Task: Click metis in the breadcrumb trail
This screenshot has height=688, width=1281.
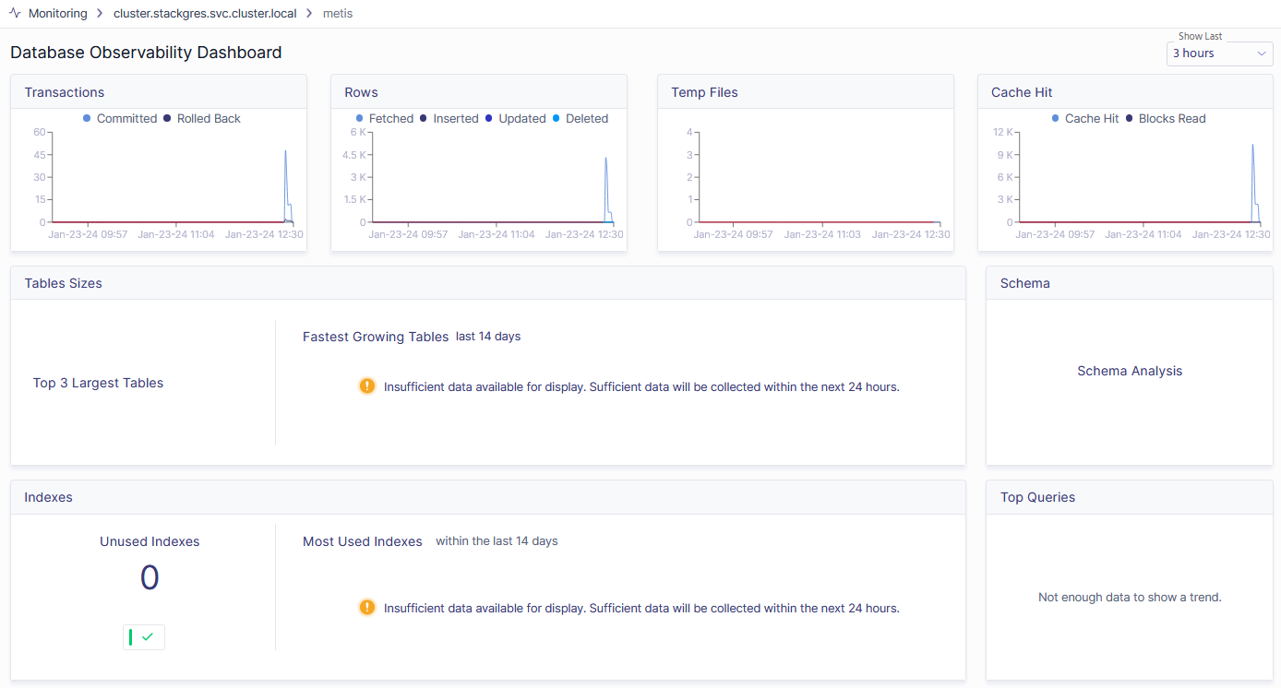Action: pos(338,13)
